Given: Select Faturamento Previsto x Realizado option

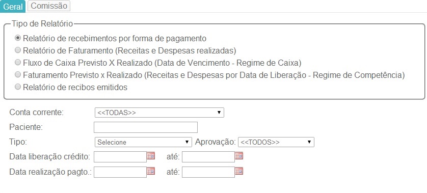Looking at the screenshot, I should 18,74.
